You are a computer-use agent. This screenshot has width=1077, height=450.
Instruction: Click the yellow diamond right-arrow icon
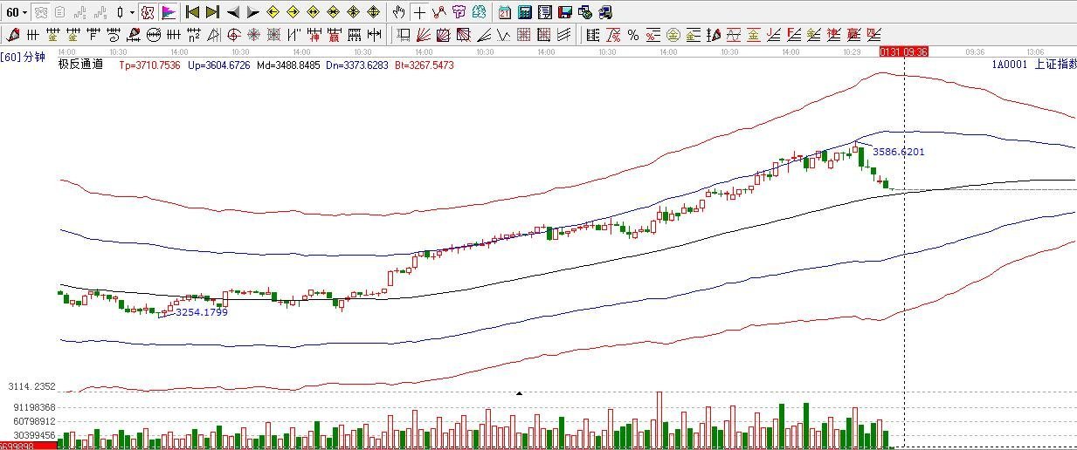[293, 12]
